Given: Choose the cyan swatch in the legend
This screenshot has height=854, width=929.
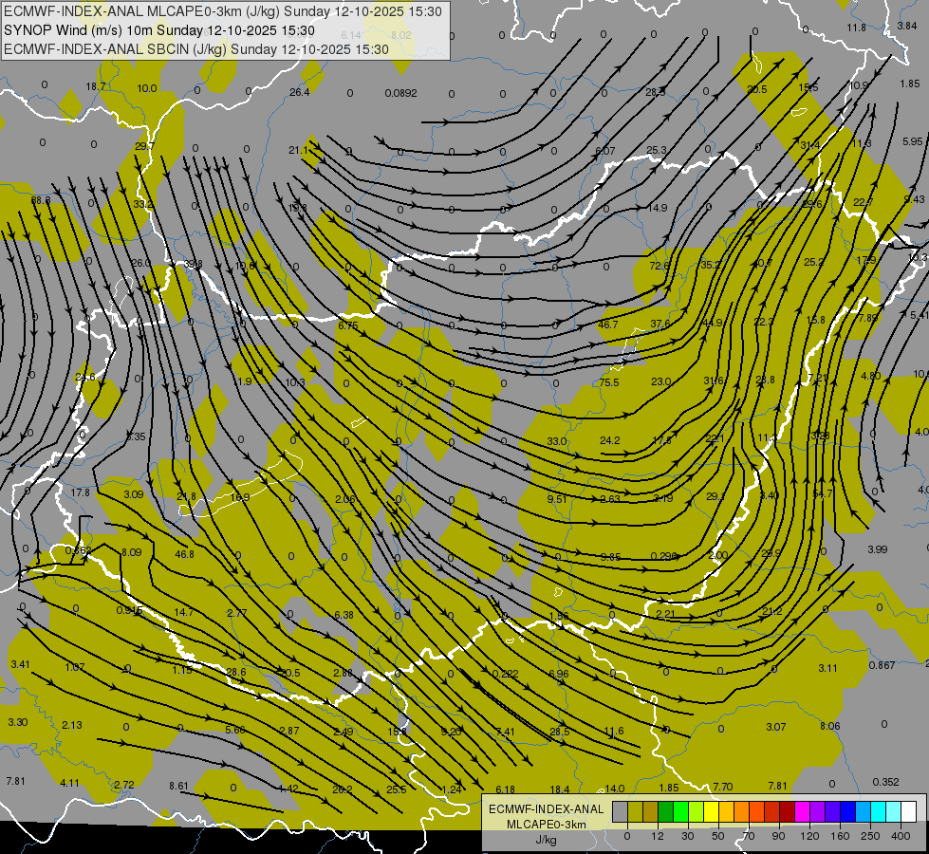Looking at the screenshot, I should tap(878, 812).
